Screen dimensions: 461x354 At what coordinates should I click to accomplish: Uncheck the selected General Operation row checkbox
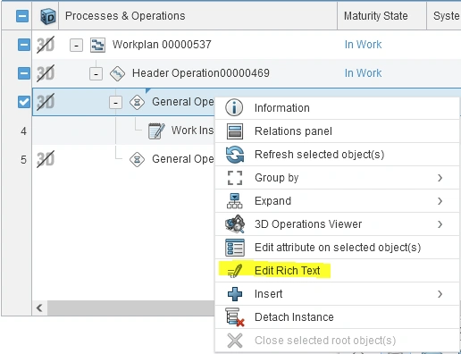coord(24,102)
